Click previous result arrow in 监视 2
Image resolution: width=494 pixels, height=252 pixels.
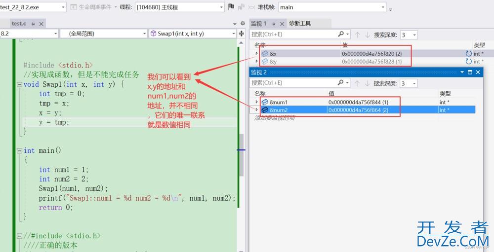pyautogui.click(x=357, y=83)
